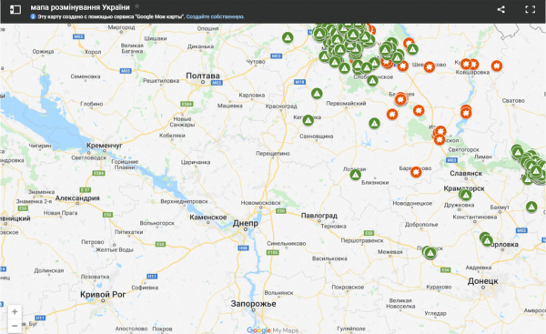Select green marker northwest of Первомайский
Screen dimensions: 546x334
coord(317,94)
